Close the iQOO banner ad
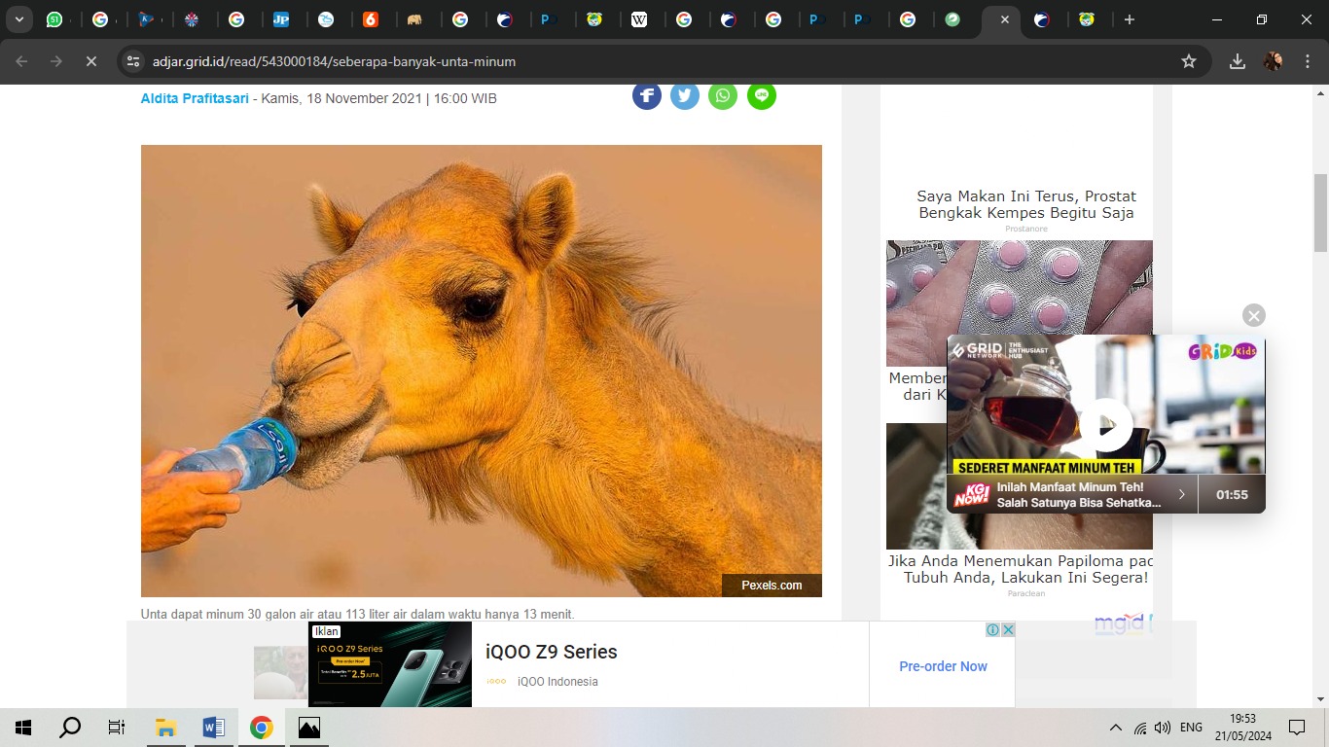Viewport: 1329px width, 747px height. [x=1008, y=630]
